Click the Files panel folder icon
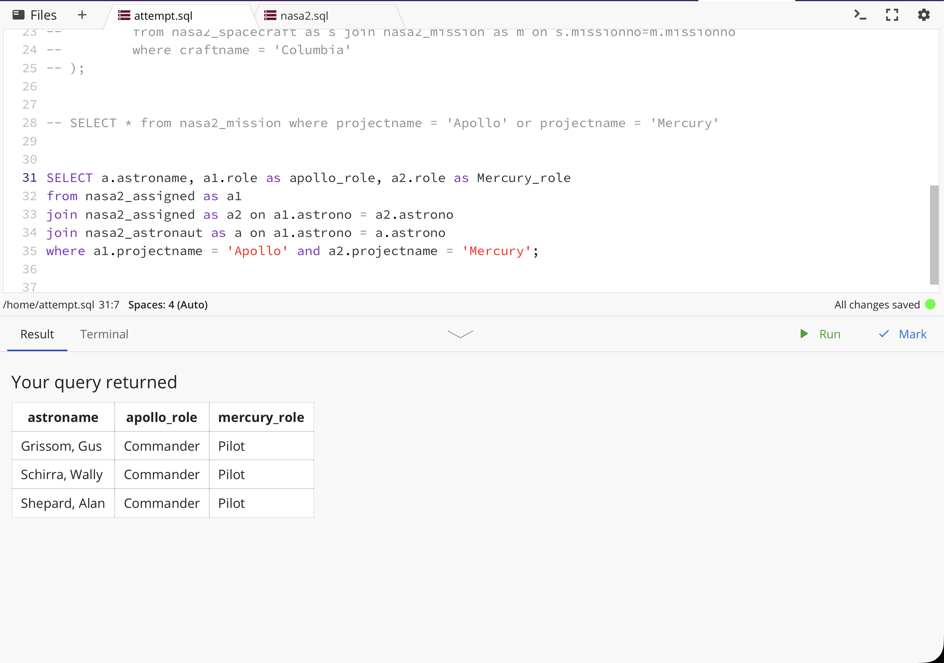Viewport: 944px width, 663px height. tap(19, 15)
